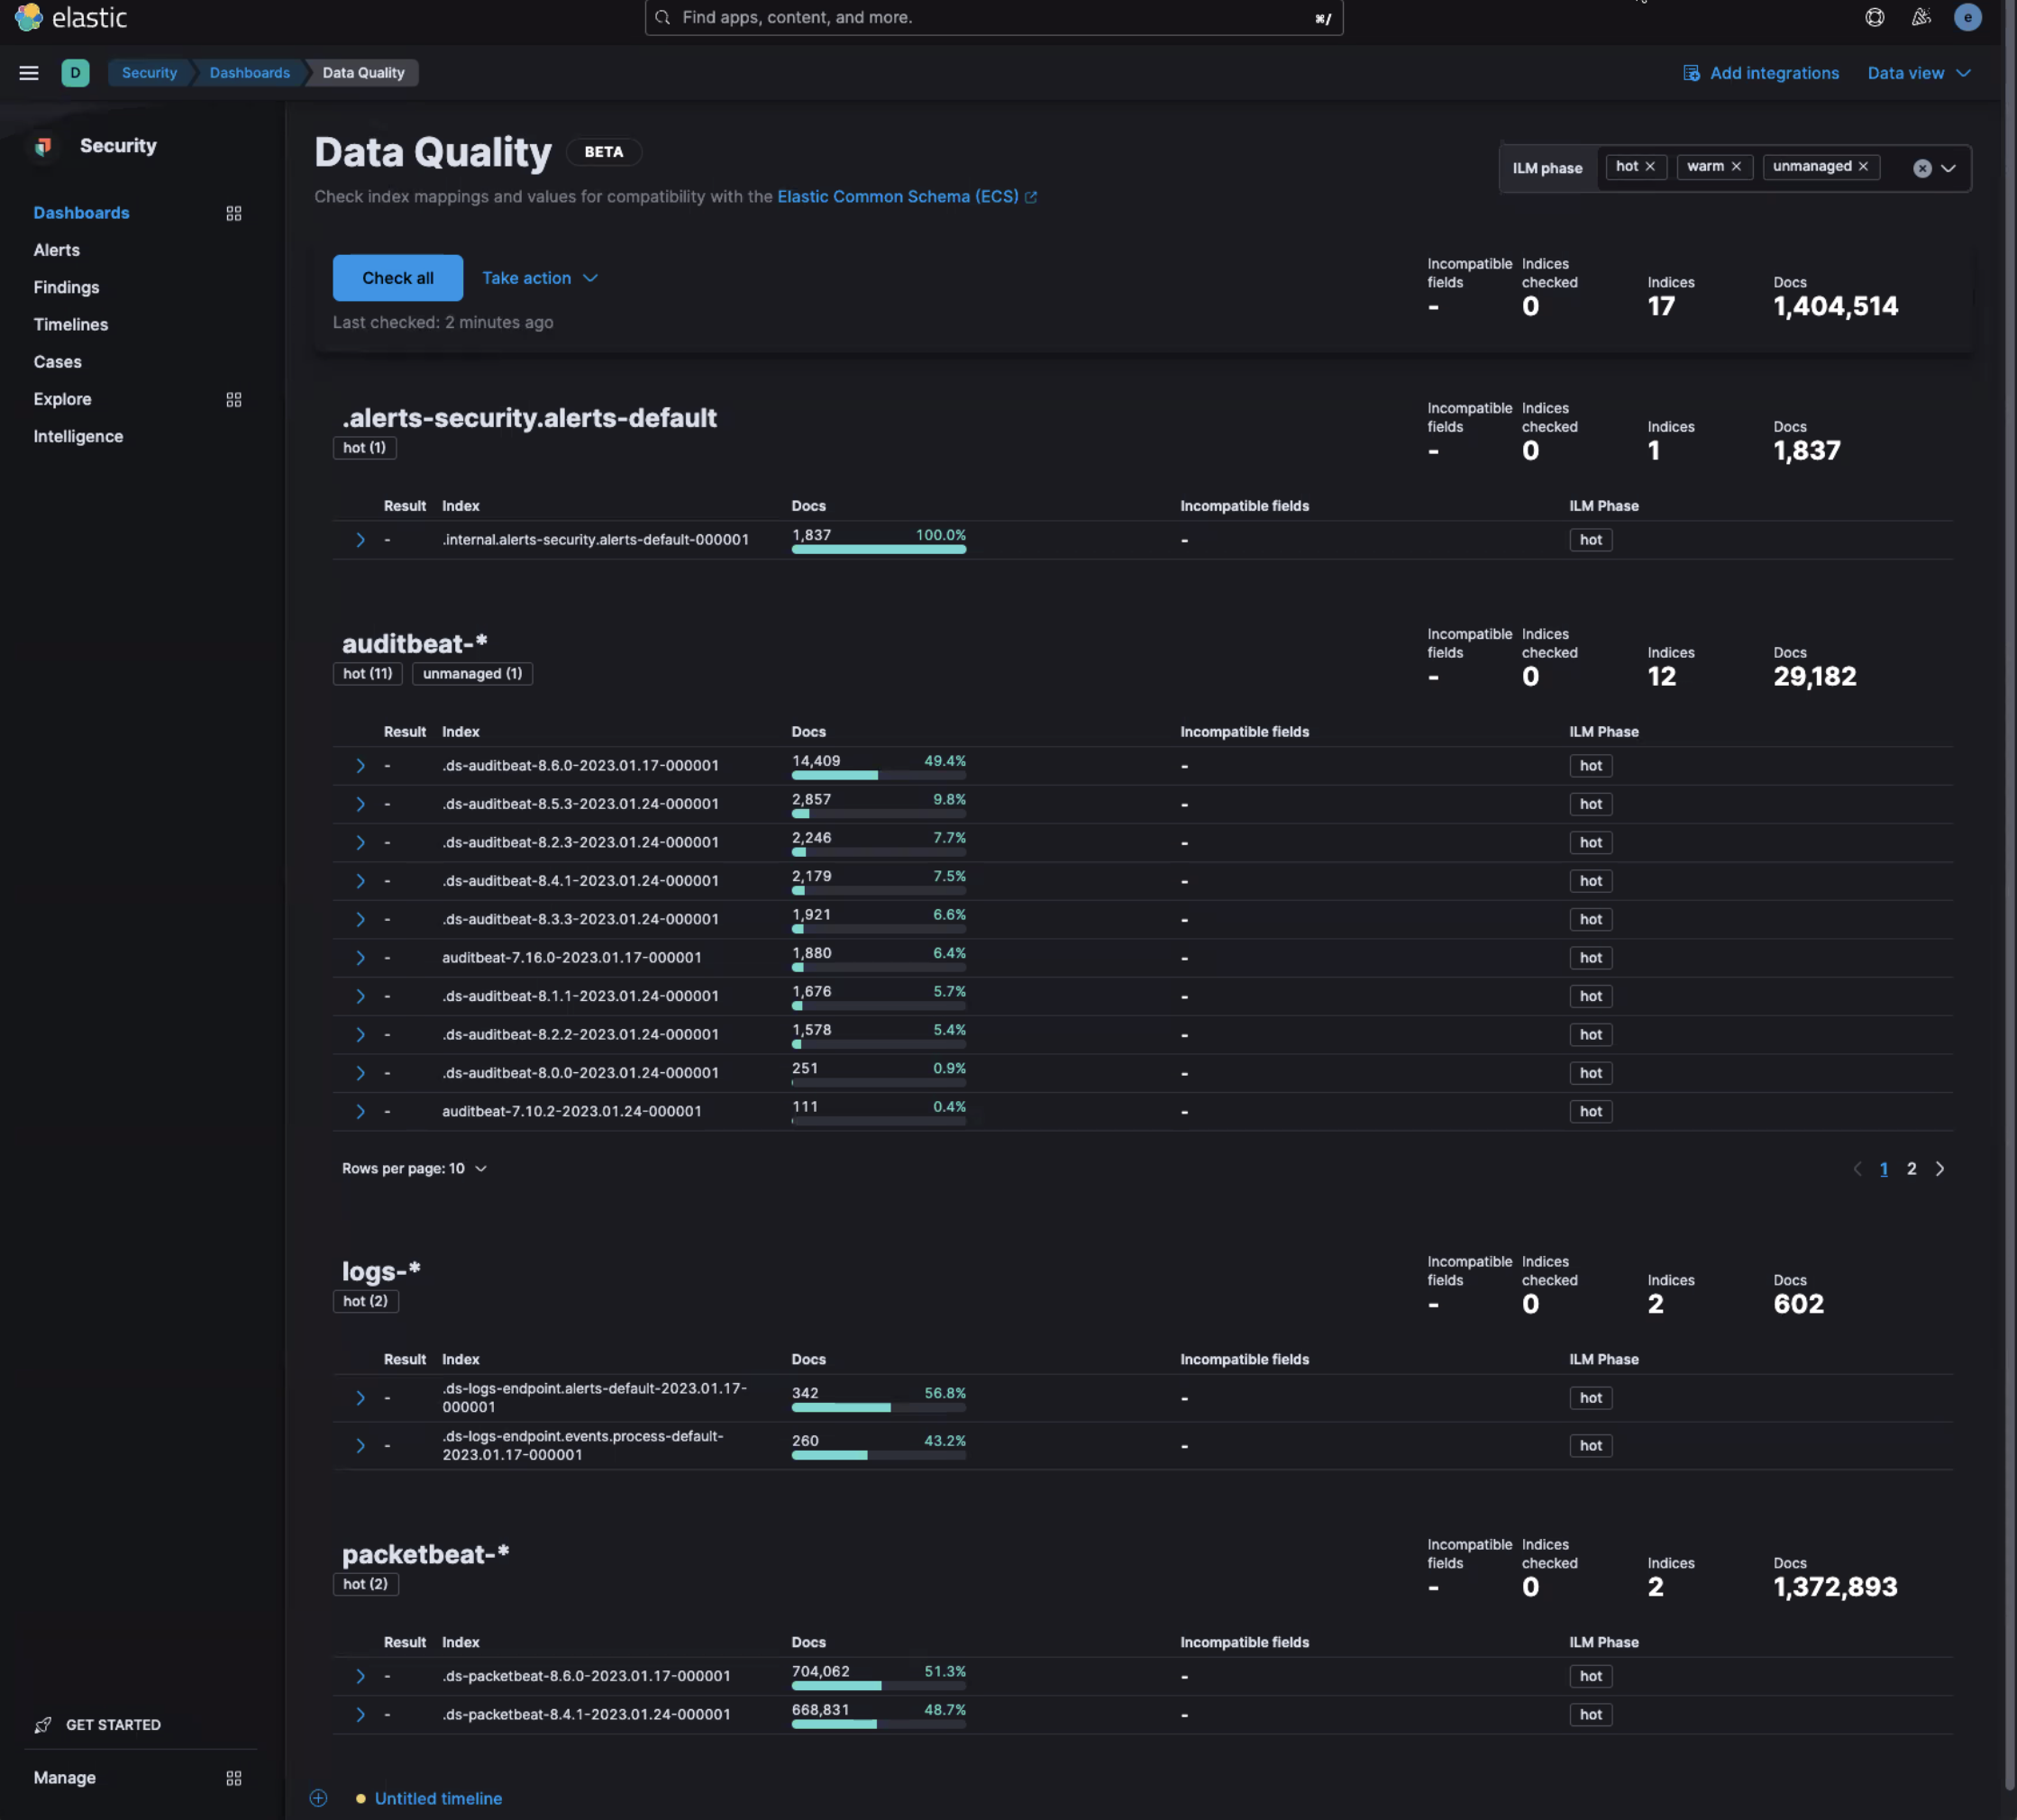This screenshot has width=2017, height=1820.
Task: Expand .internal.alerts-security.alerts-default-000001 row
Action: pos(361,540)
